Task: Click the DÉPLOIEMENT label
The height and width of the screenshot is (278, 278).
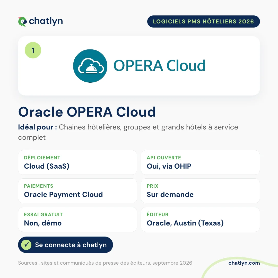Action: click(42, 158)
